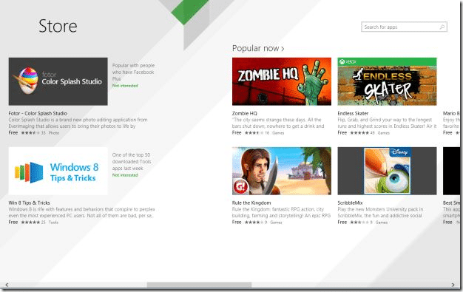
Task: Click the Games category label under Rule the Kingdom
Action: pos(276,223)
